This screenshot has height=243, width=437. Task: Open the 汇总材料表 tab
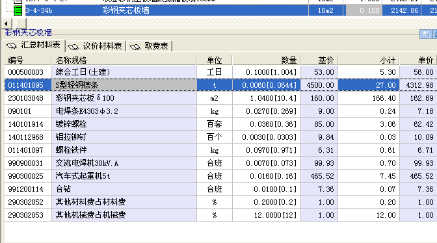(x=34, y=45)
